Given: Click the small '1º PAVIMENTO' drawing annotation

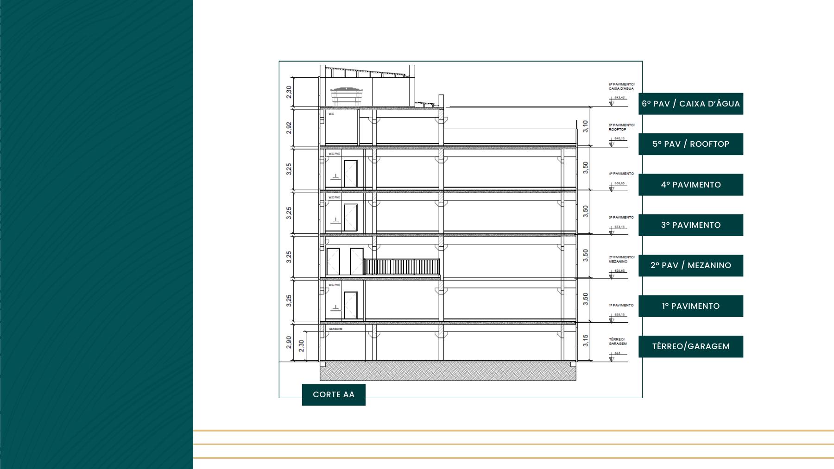Looking at the screenshot, I should (x=621, y=305).
